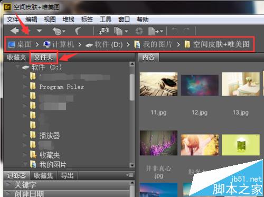264x197 pixels.
Task: Switch to the 过滤器 tab
Action: pyautogui.click(x=16, y=175)
